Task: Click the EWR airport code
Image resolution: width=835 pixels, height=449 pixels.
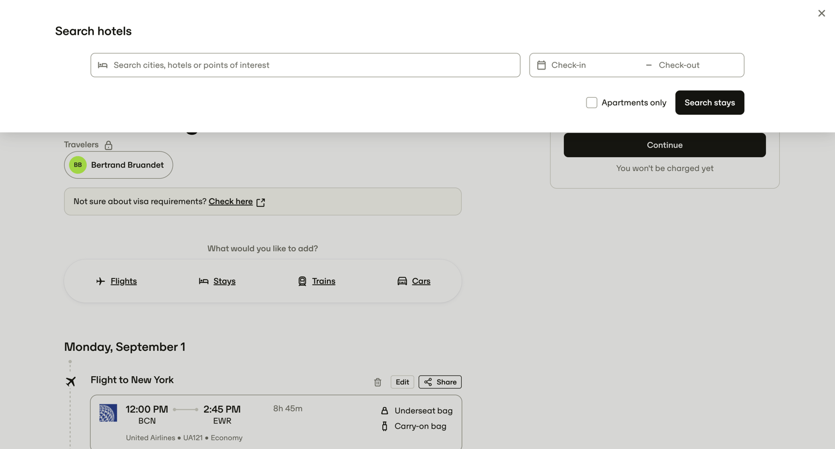Action: 222,421
